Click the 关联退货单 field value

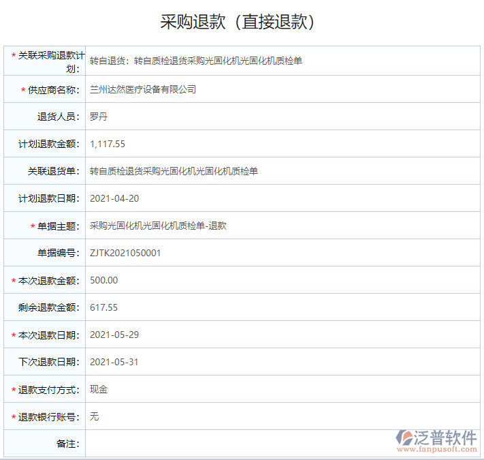pos(174,171)
